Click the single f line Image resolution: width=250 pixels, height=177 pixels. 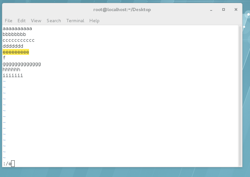point(4,58)
